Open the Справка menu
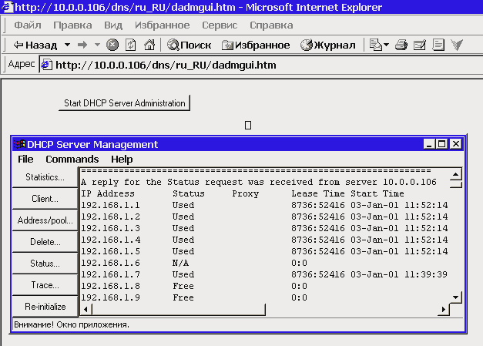The image size is (483, 346). [x=271, y=25]
